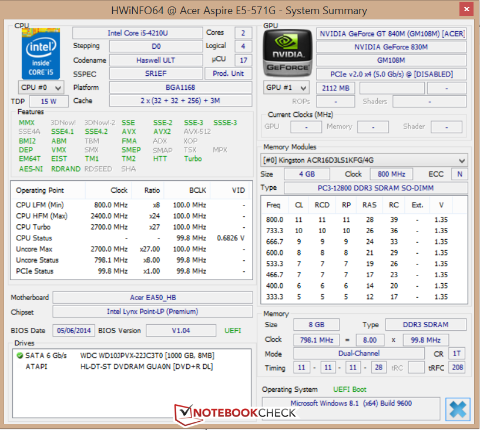Click the 15 W TDP field
This screenshot has width=480, height=430.
tap(49, 101)
